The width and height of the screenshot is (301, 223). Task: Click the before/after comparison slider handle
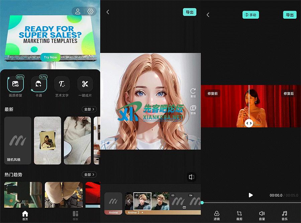click(249, 123)
